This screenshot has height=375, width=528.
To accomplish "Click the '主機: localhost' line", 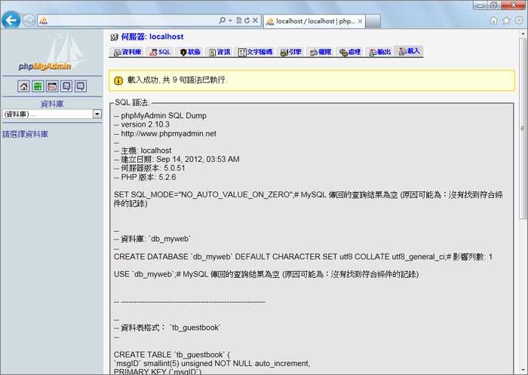I will tap(143, 151).
